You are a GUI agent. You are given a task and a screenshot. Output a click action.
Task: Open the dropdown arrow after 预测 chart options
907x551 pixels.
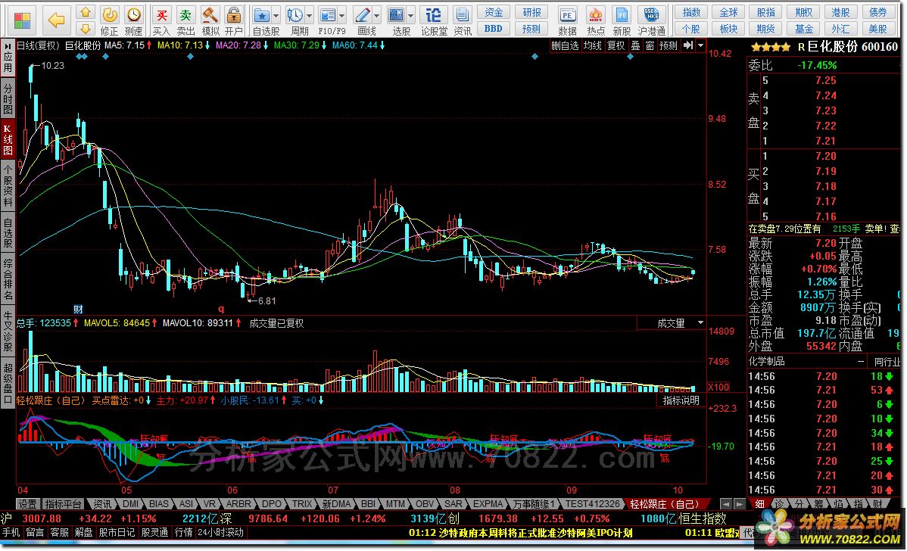(700, 45)
